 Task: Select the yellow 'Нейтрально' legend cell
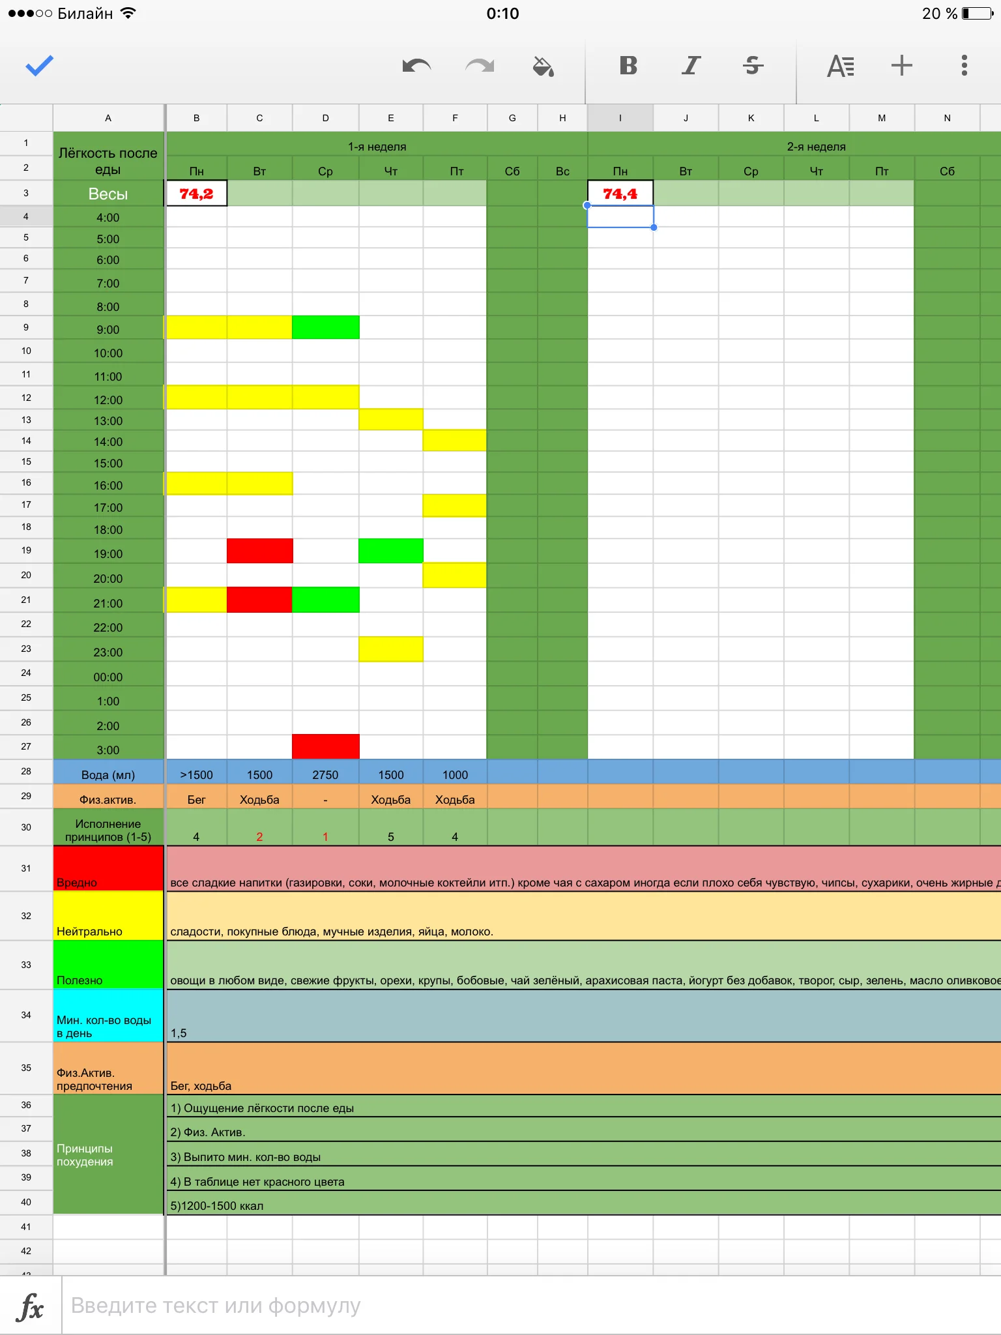[108, 916]
